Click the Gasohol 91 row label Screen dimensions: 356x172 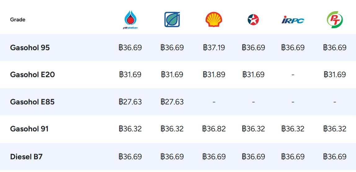(x=29, y=129)
